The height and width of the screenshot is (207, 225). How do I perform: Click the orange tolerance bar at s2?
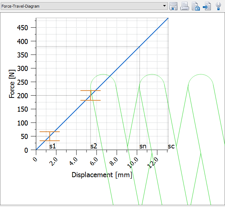91,95
